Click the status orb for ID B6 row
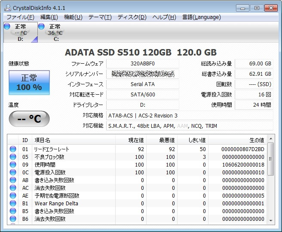 pyautogui.click(x=13, y=219)
